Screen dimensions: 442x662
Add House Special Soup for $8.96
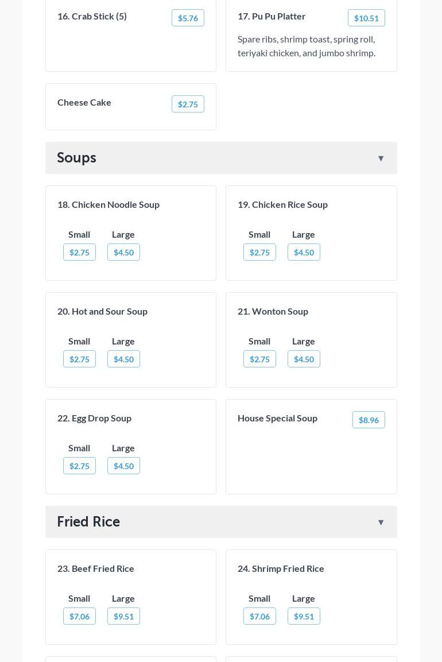pyautogui.click(x=369, y=420)
